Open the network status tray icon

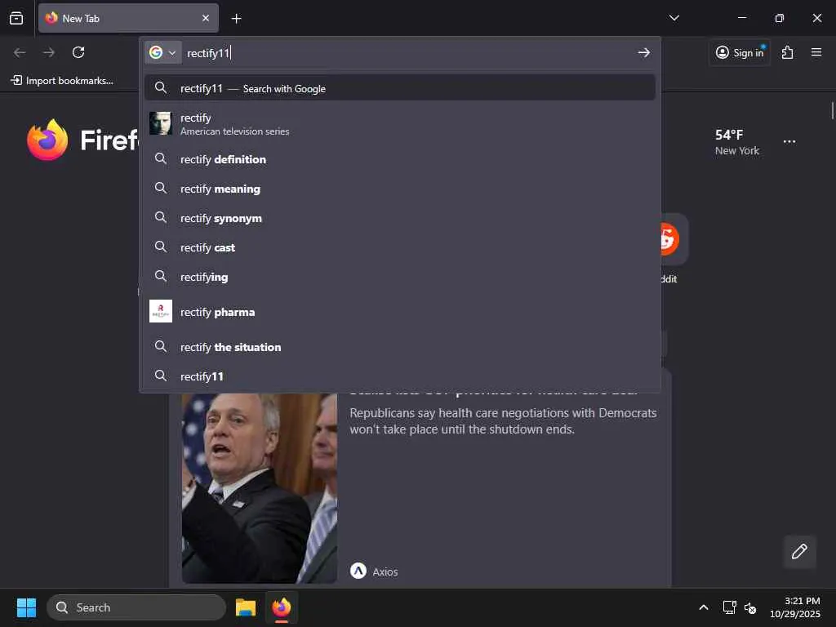pyautogui.click(x=729, y=607)
